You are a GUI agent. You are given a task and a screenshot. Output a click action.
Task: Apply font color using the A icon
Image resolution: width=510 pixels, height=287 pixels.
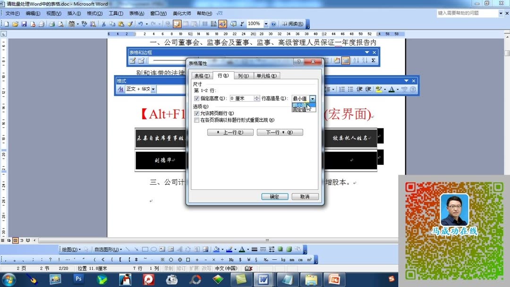391,89
